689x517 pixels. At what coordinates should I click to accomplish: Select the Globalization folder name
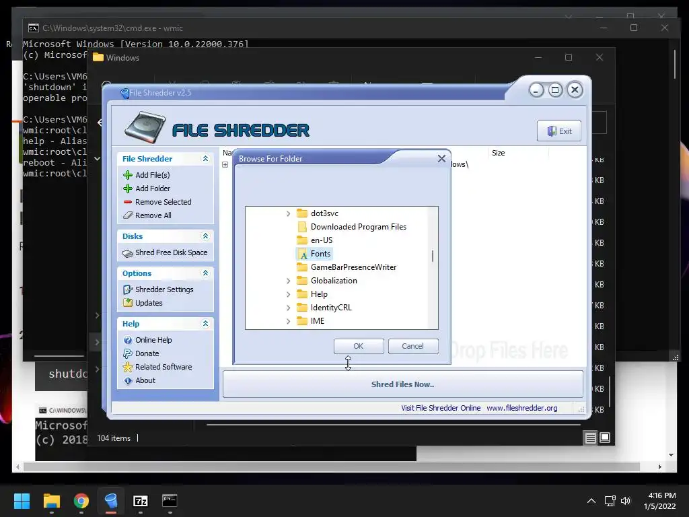[334, 281]
